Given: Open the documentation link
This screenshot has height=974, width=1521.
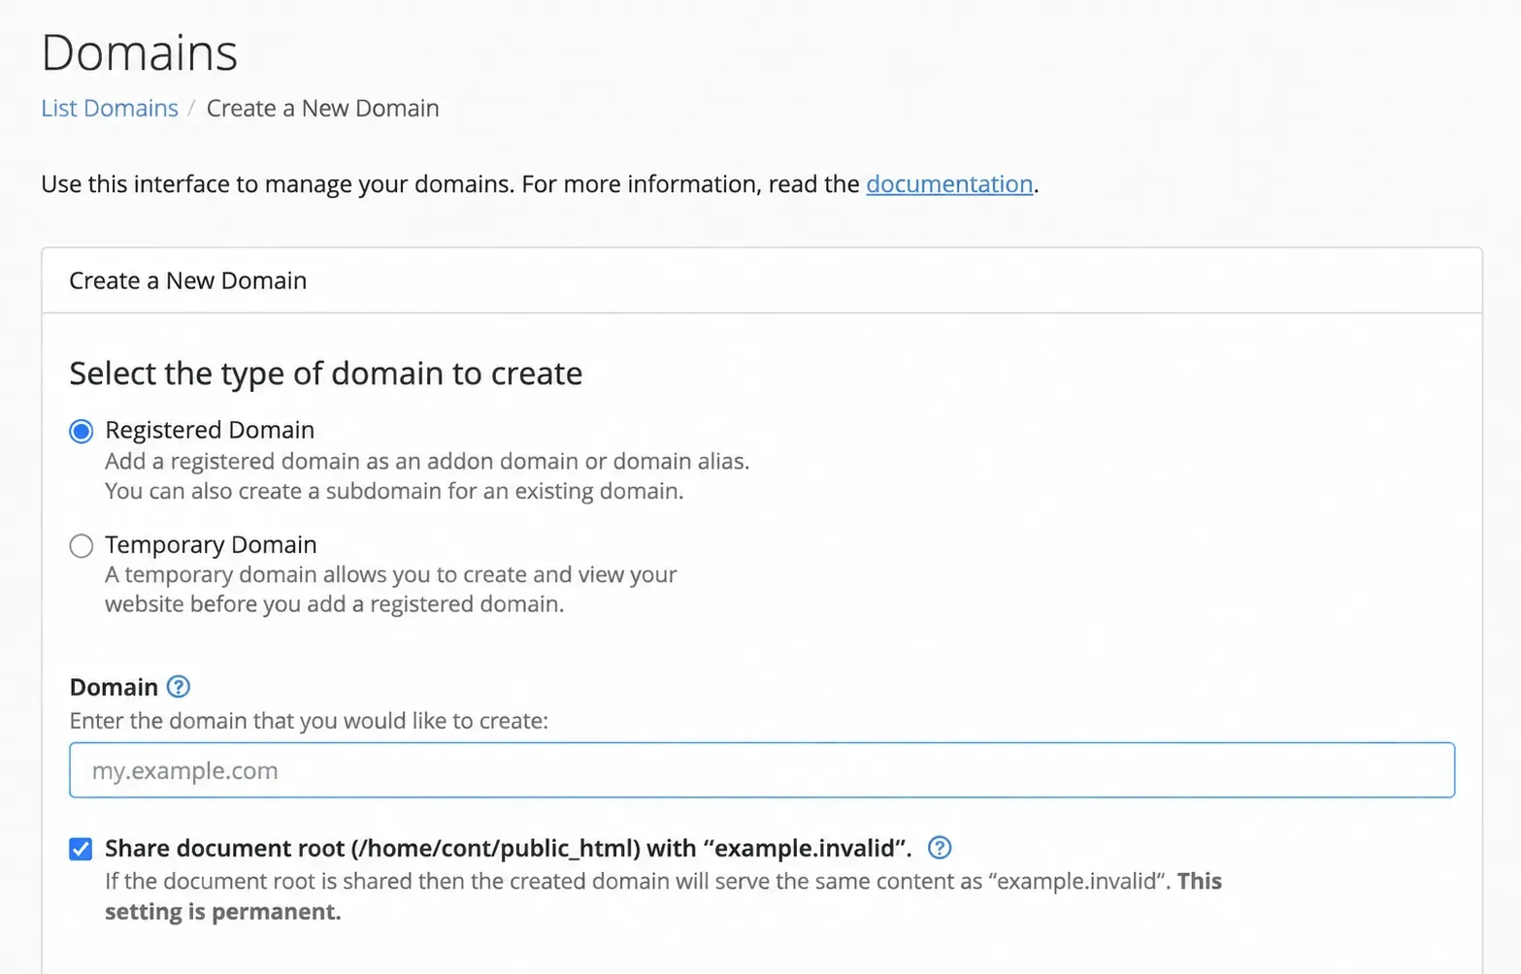Looking at the screenshot, I should 949,184.
